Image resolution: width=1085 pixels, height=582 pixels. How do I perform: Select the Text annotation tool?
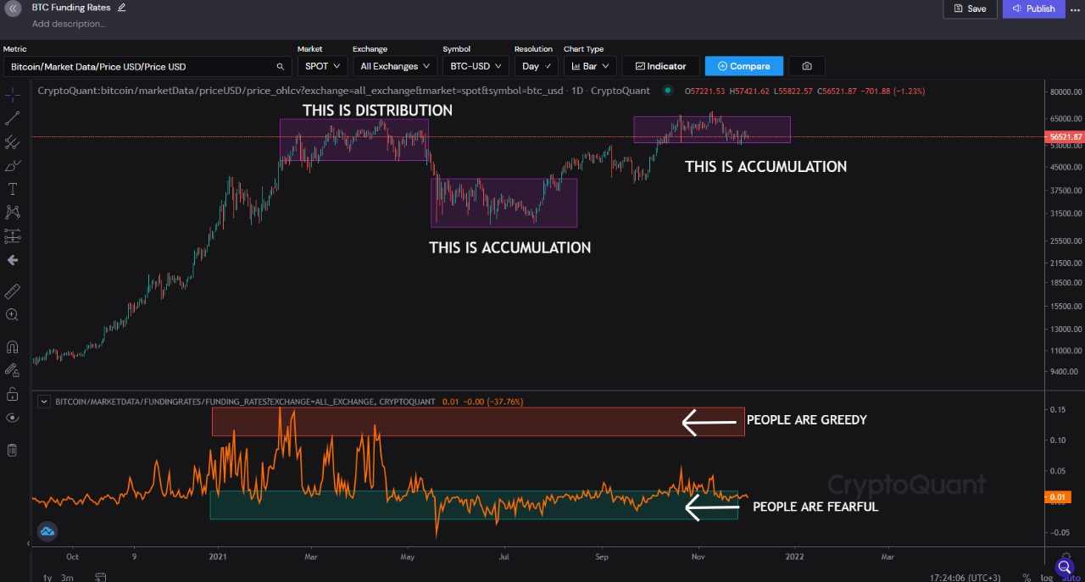tap(12, 188)
